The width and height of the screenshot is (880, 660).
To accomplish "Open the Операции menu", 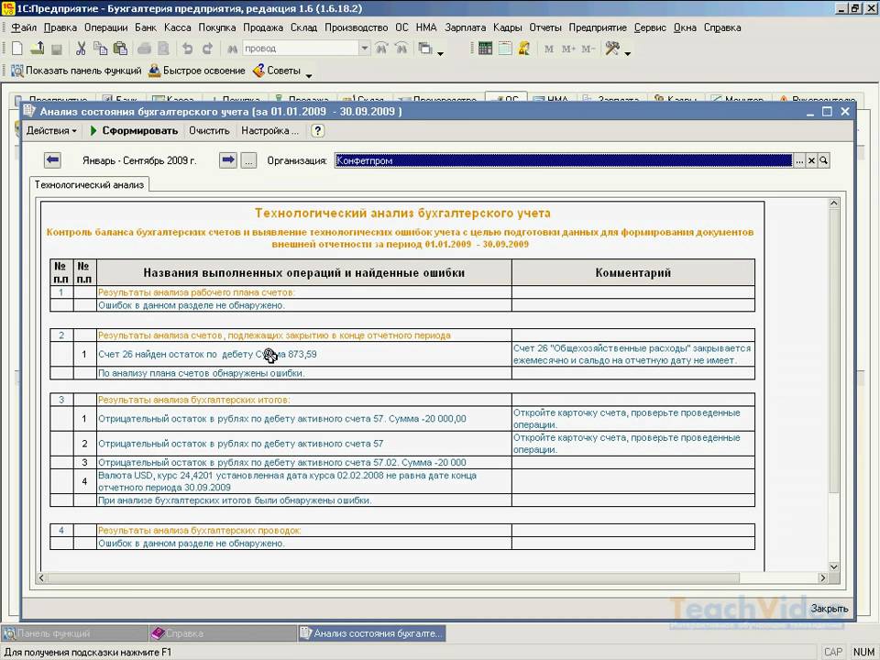I will coord(106,27).
